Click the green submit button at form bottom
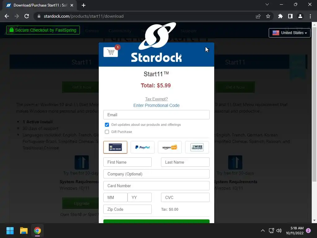The image size is (317, 238). pos(156,221)
